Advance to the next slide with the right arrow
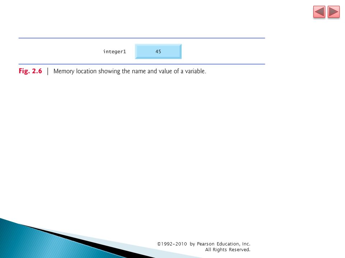 click(333, 12)
